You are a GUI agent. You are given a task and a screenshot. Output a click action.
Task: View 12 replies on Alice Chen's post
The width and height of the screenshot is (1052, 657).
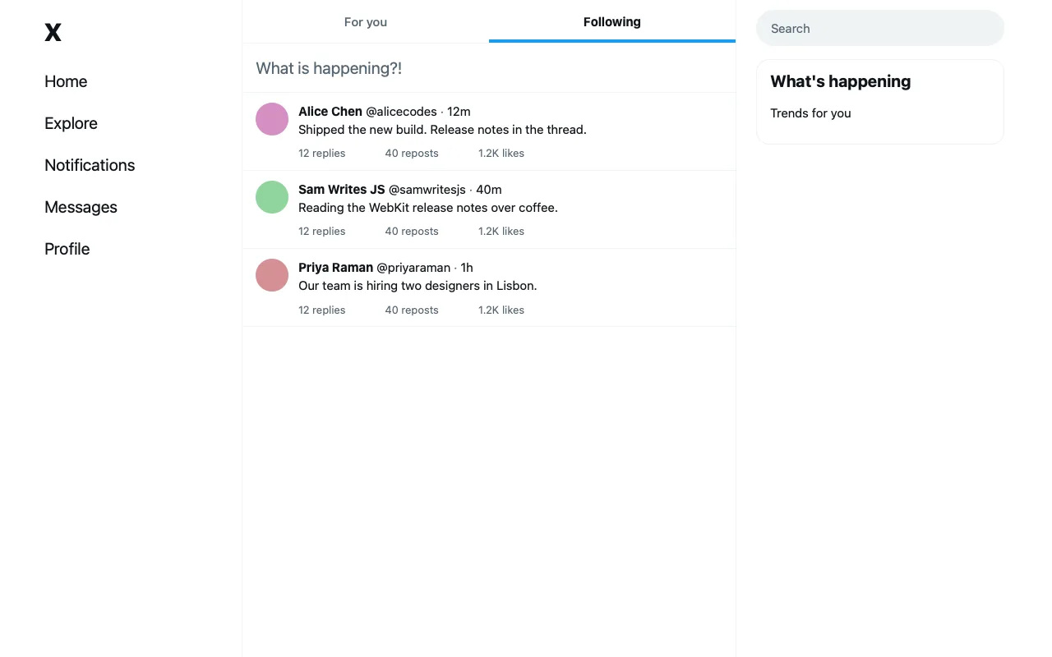(321, 154)
